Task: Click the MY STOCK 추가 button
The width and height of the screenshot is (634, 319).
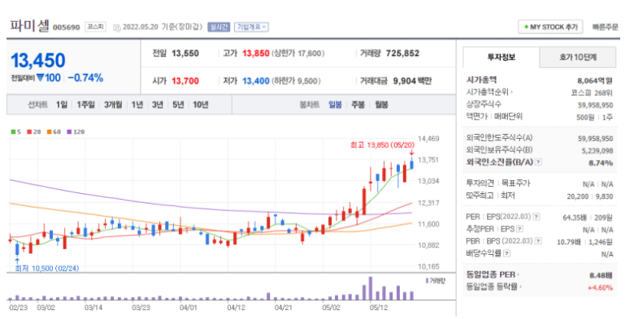Action: (550, 27)
